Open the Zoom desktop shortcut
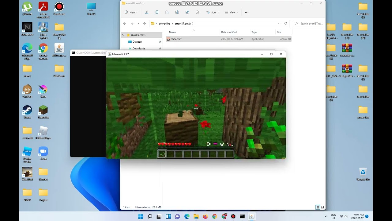Screen dimensions: 392x221 [x=43, y=153]
